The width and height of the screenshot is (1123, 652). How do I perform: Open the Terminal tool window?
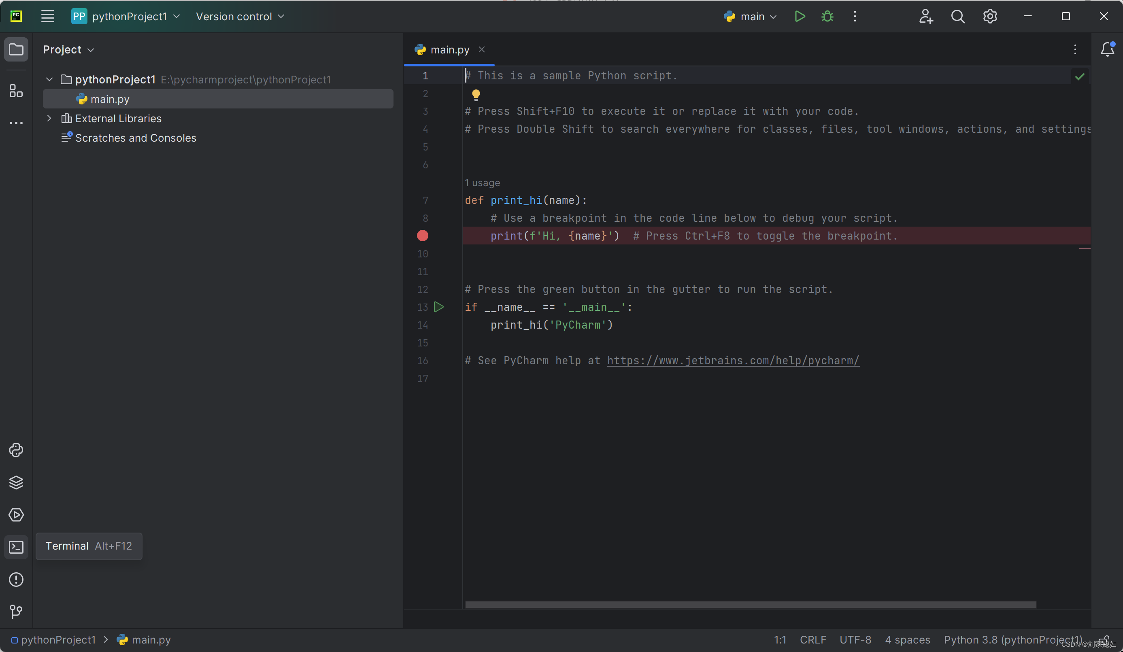tap(16, 547)
